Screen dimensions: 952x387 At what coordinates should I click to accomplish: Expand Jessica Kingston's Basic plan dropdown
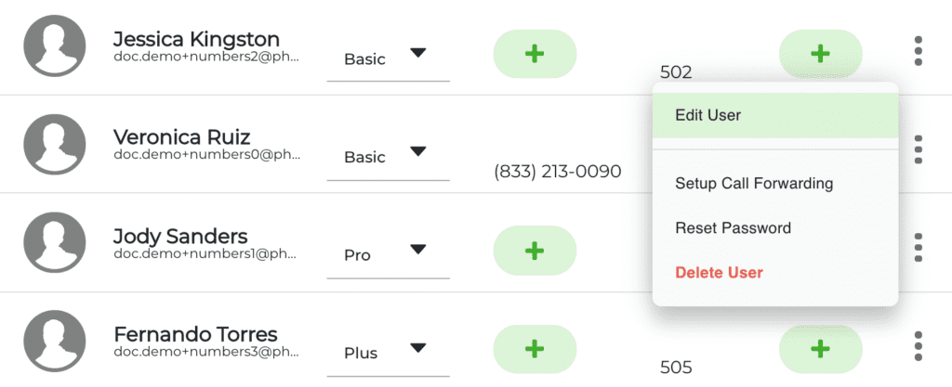click(x=388, y=58)
